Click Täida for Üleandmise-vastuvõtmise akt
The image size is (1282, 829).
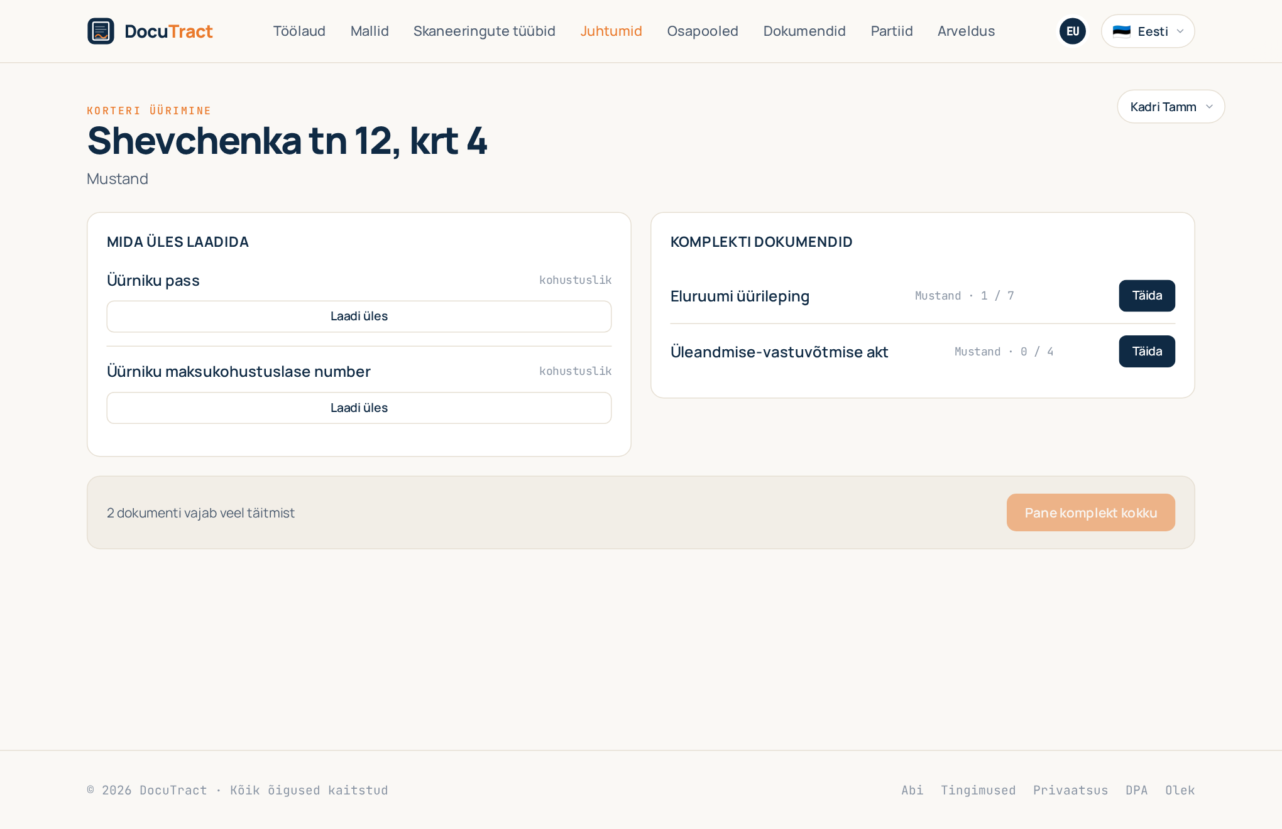(x=1147, y=352)
